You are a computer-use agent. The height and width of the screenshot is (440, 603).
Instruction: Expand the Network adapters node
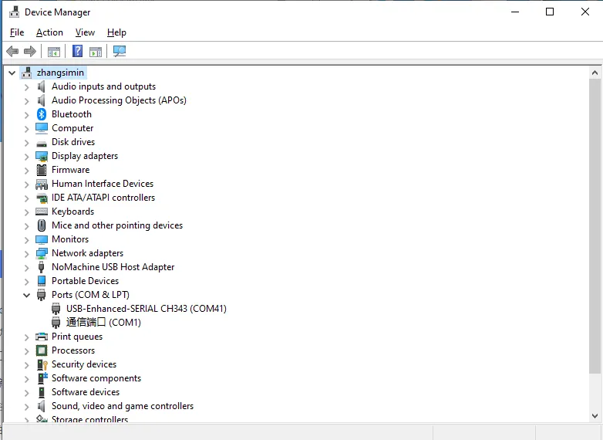[x=26, y=253]
